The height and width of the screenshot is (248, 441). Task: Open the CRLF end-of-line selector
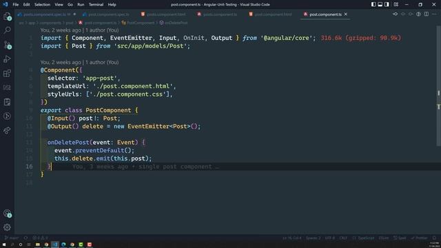pyautogui.click(x=343, y=238)
